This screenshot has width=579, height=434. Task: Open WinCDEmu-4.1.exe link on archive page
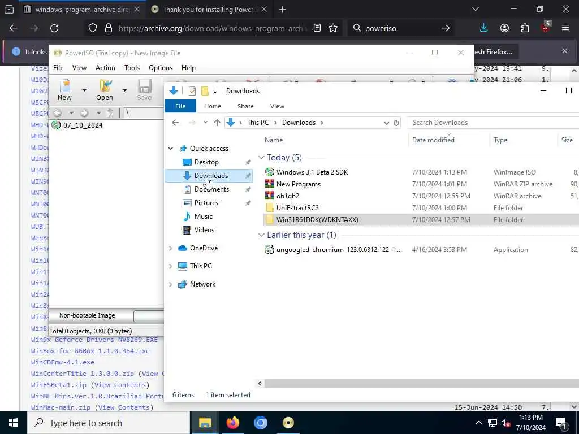62,362
